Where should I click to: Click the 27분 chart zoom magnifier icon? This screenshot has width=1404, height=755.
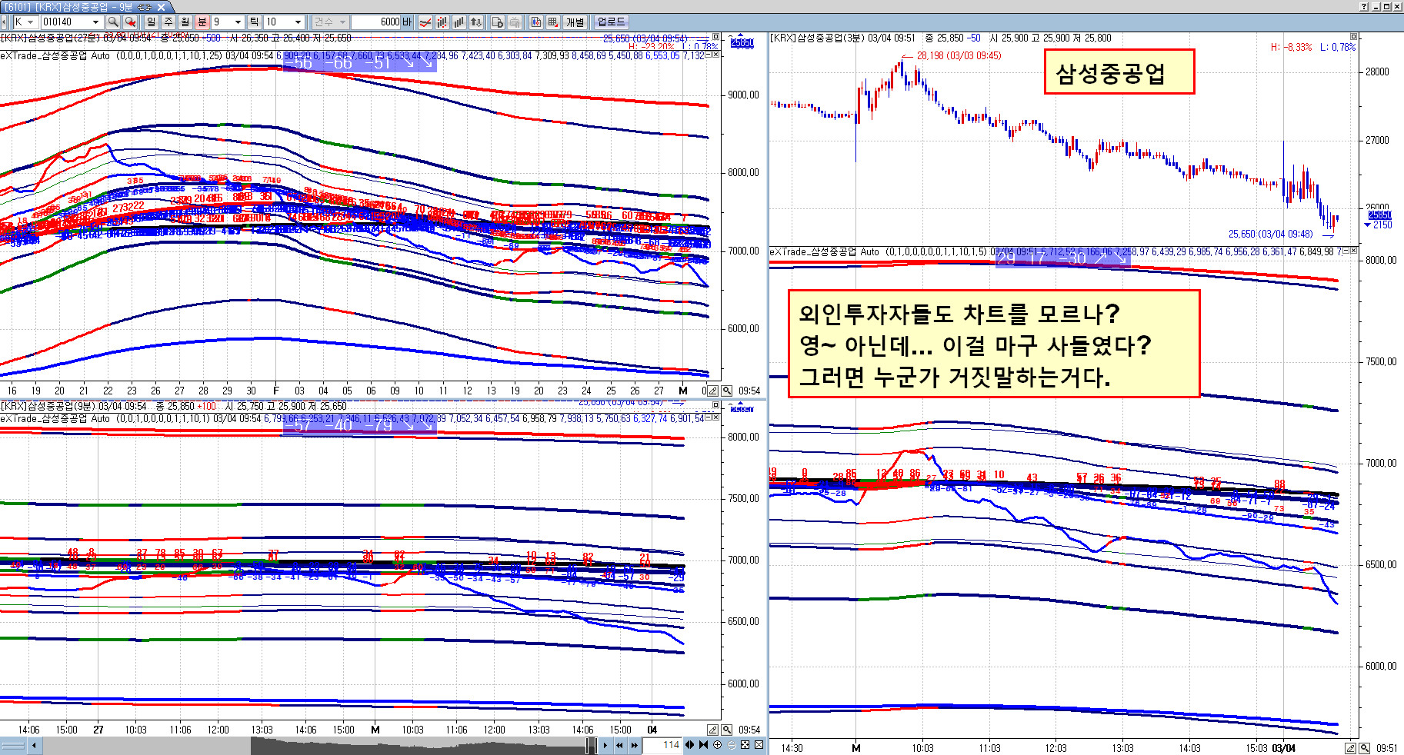pos(726,391)
